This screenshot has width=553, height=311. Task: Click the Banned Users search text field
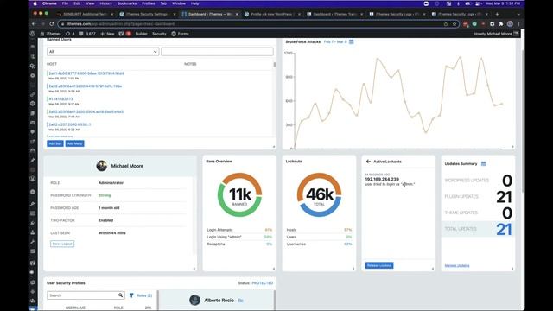217,52
